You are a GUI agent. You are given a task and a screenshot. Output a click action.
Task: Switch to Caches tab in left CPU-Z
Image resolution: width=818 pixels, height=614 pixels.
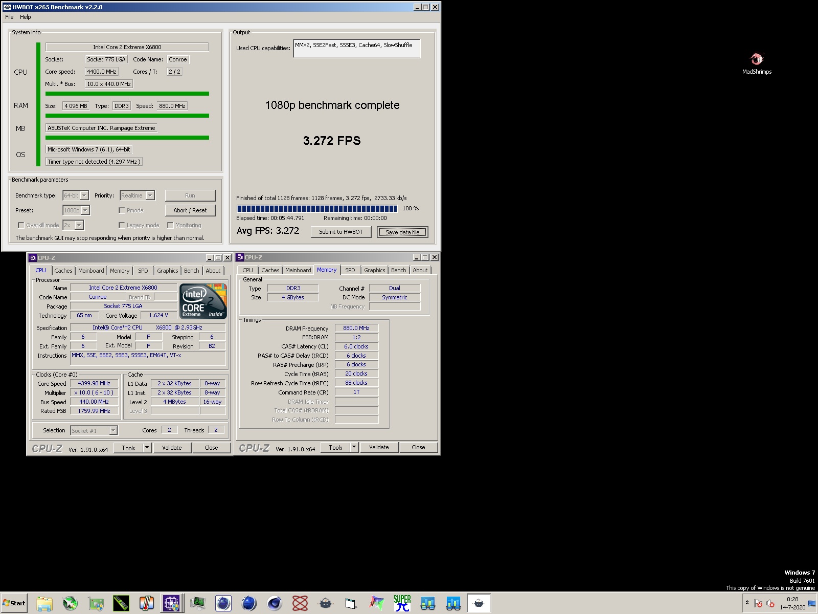pos(63,271)
